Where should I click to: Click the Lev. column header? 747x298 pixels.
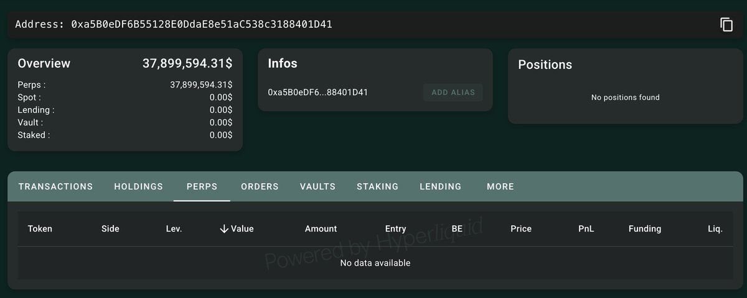coord(174,228)
